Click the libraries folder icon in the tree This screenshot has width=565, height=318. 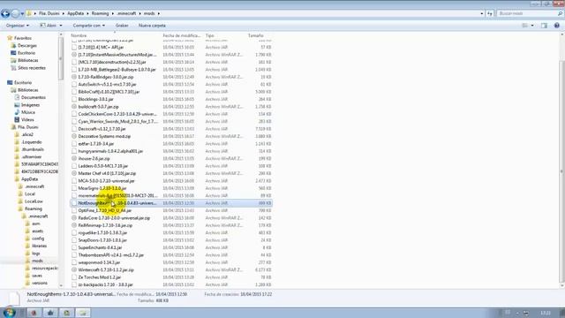point(27,246)
